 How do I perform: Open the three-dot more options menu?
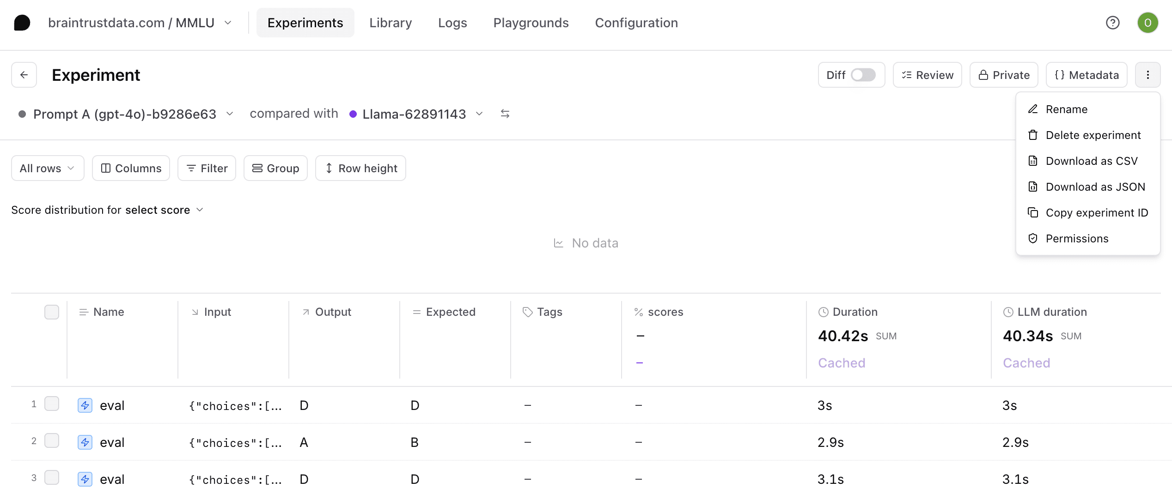click(x=1148, y=75)
